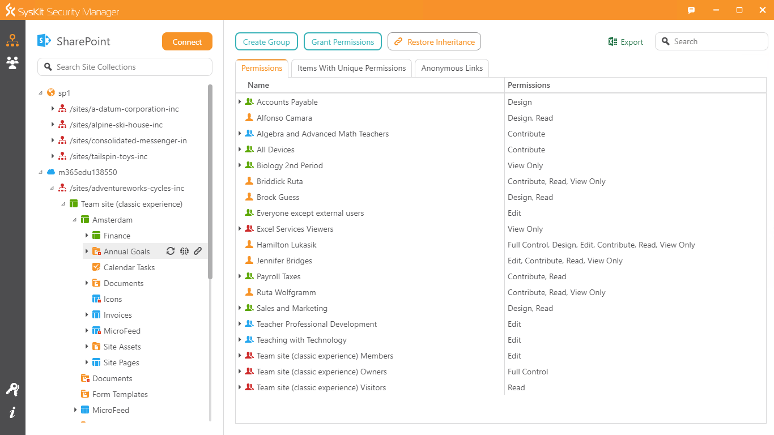Select Team site (classic experience) in tree
The height and width of the screenshot is (435, 774).
point(132,204)
